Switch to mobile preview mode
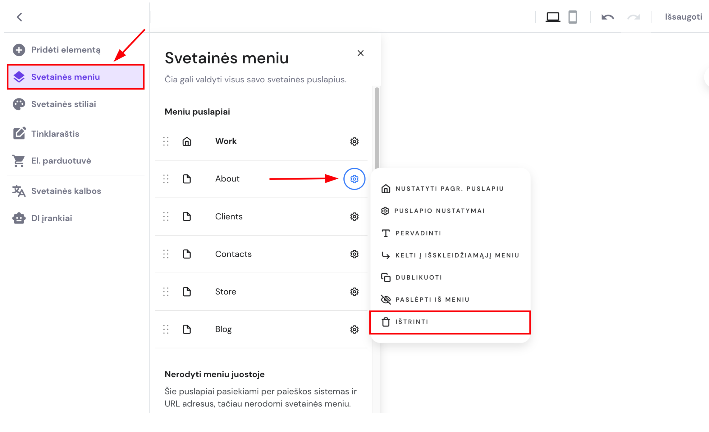The width and height of the screenshot is (709, 432). (573, 17)
